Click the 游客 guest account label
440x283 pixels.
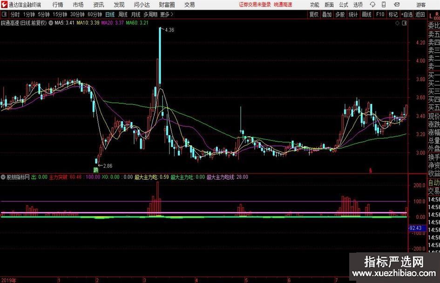421,5
